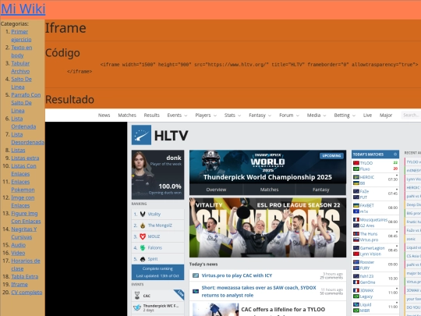Click the Spirit team logo icon

143,259
